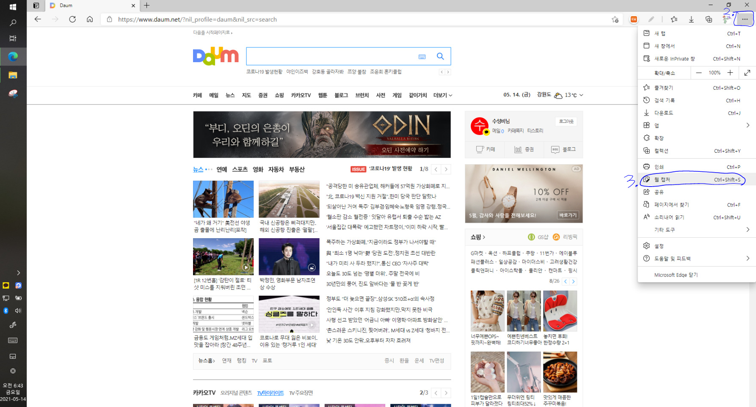The image size is (756, 407).
Task: Open Windows Start menu
Action: coord(13,7)
